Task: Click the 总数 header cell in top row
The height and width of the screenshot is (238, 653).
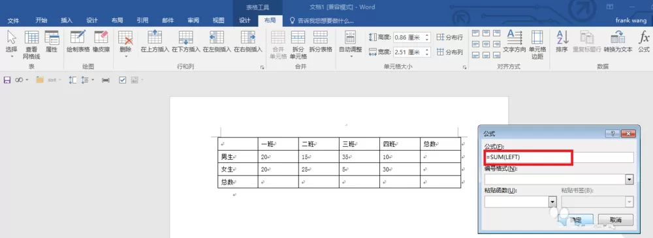Action: coord(440,144)
